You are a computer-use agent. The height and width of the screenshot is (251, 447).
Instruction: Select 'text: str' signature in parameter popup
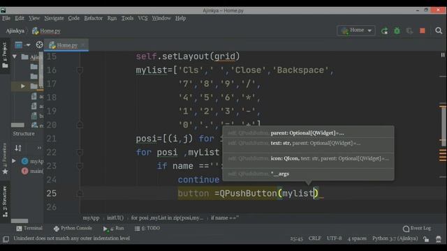[308, 143]
